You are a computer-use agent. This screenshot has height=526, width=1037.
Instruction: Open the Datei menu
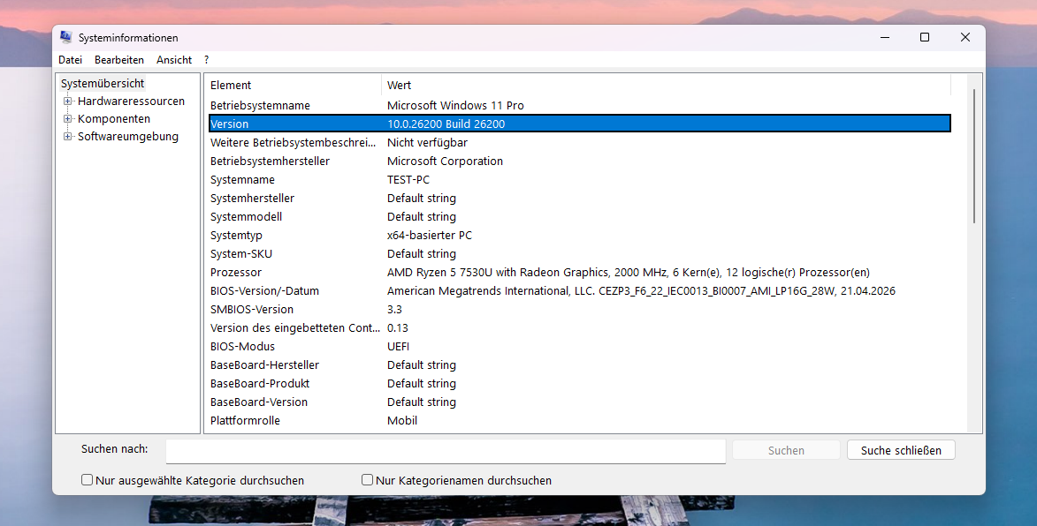coord(70,59)
